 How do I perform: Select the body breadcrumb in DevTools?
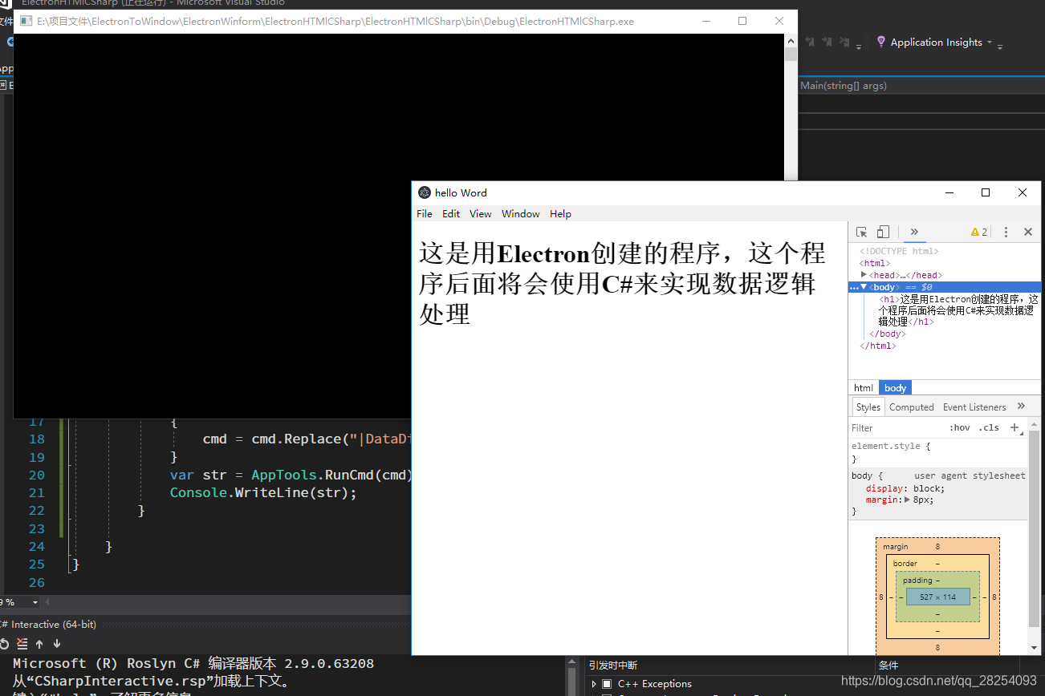(x=895, y=388)
